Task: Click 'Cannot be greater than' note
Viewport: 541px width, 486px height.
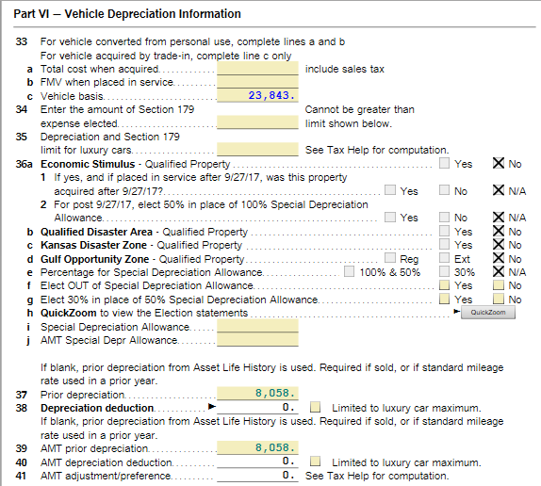Action: click(359, 109)
